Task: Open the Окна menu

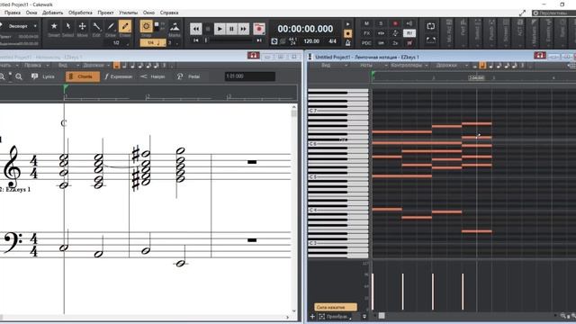Action: 31,13
